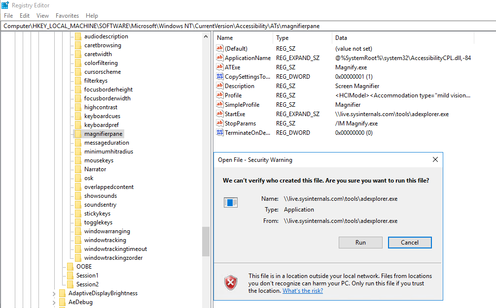Click the ATExe string value icon
The width and height of the screenshot is (496, 308).
tap(220, 67)
